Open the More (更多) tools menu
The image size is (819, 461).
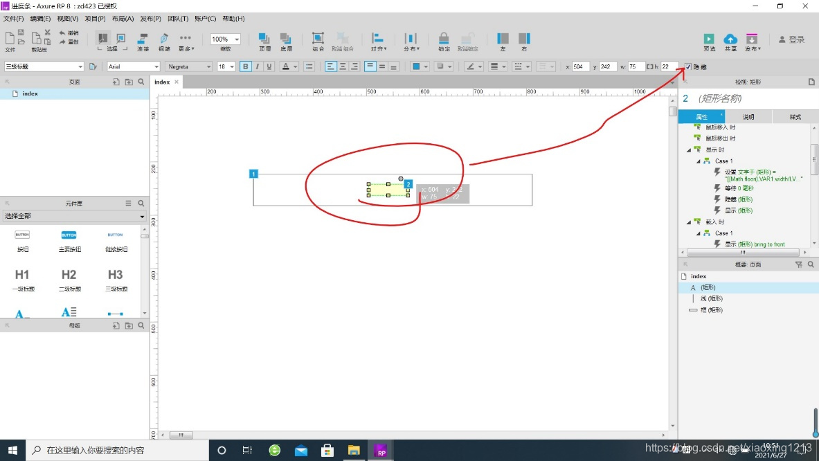pos(186,42)
